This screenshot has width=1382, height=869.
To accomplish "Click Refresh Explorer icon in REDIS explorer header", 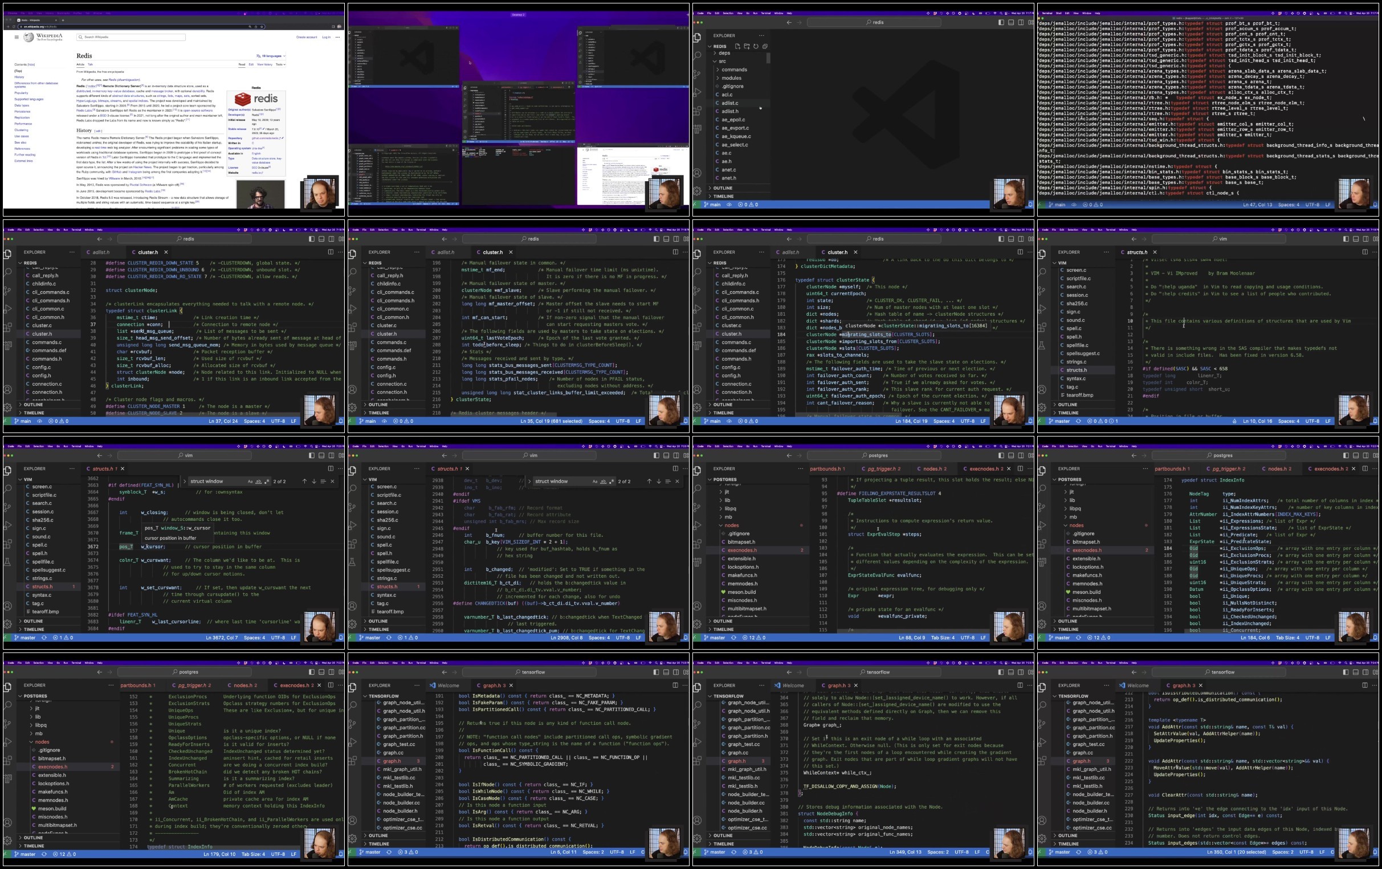I will (x=756, y=46).
